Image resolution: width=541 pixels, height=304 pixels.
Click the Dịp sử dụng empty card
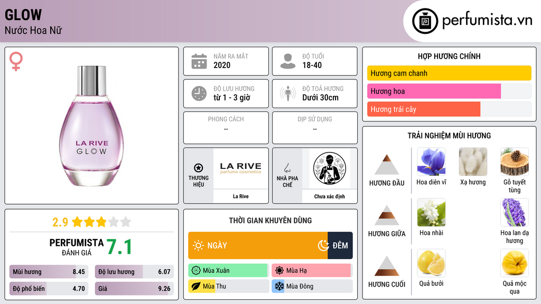coord(315,128)
